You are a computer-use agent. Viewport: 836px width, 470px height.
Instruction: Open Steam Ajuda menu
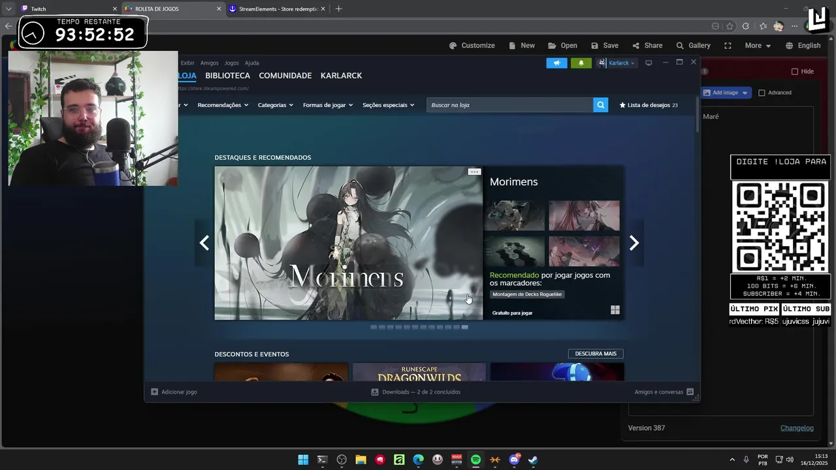[x=252, y=63]
